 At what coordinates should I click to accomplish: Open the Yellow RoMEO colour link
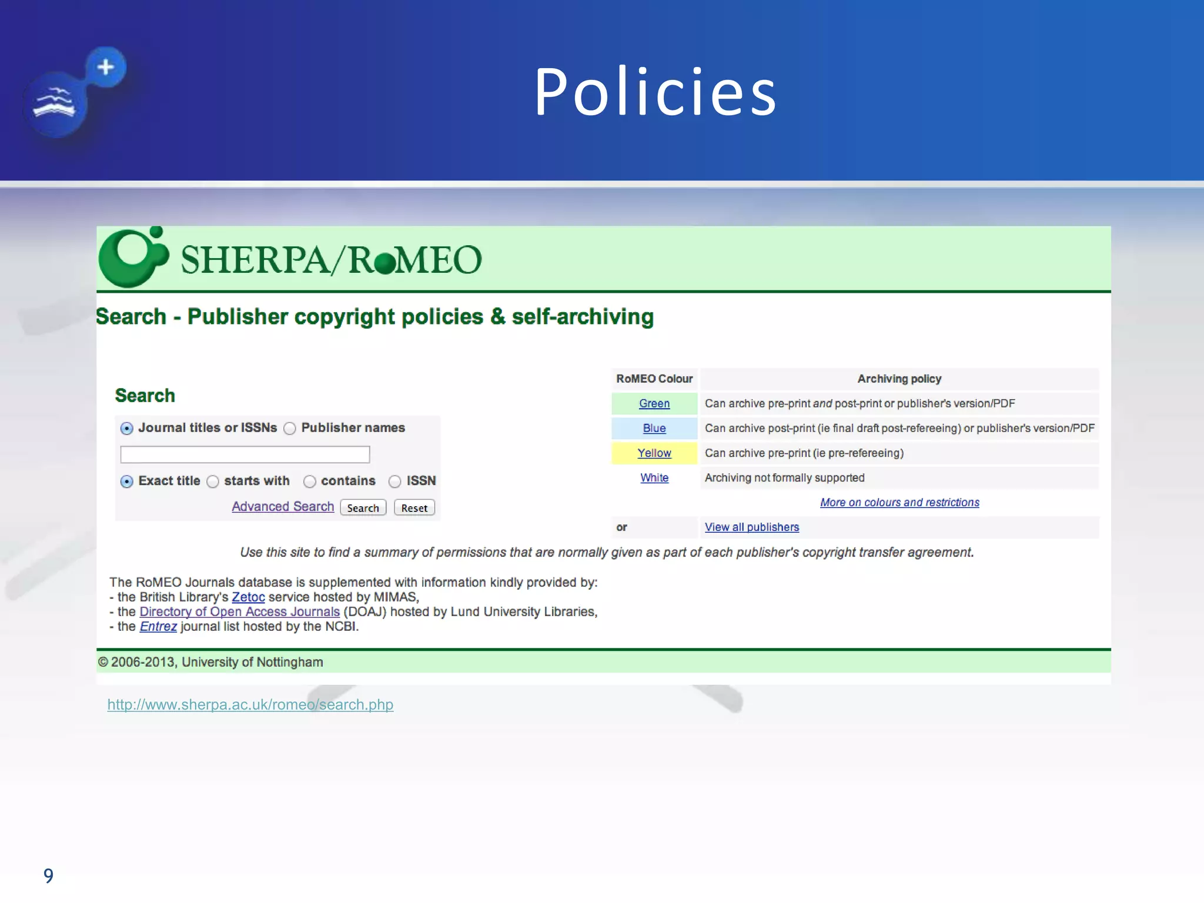click(654, 453)
